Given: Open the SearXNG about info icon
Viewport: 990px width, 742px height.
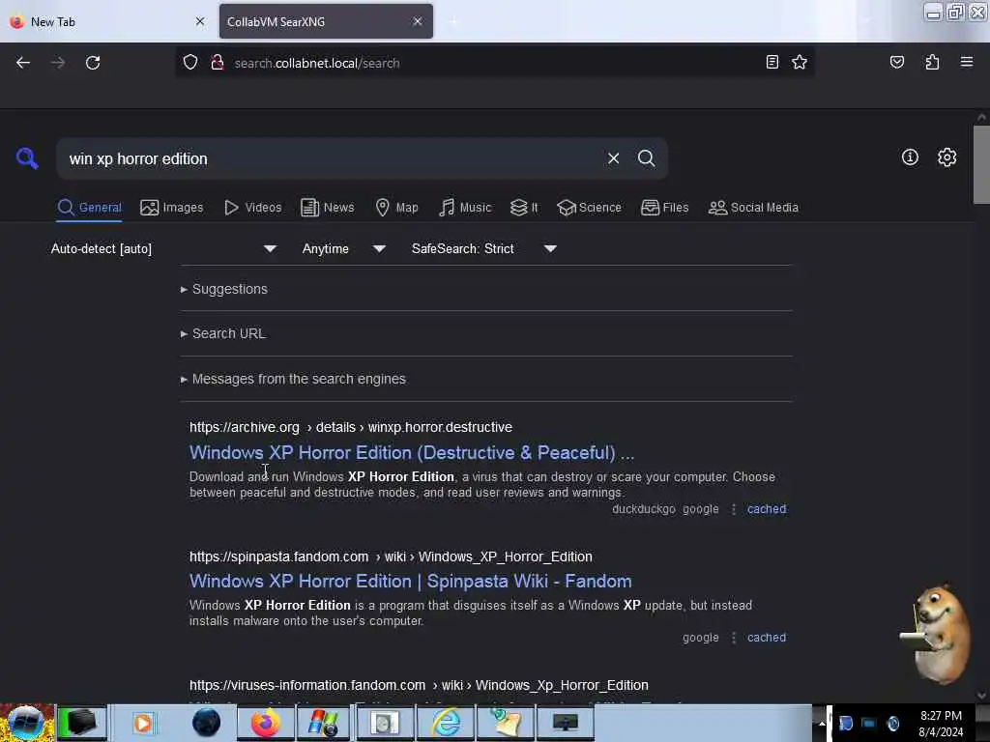Looking at the screenshot, I should (x=910, y=157).
